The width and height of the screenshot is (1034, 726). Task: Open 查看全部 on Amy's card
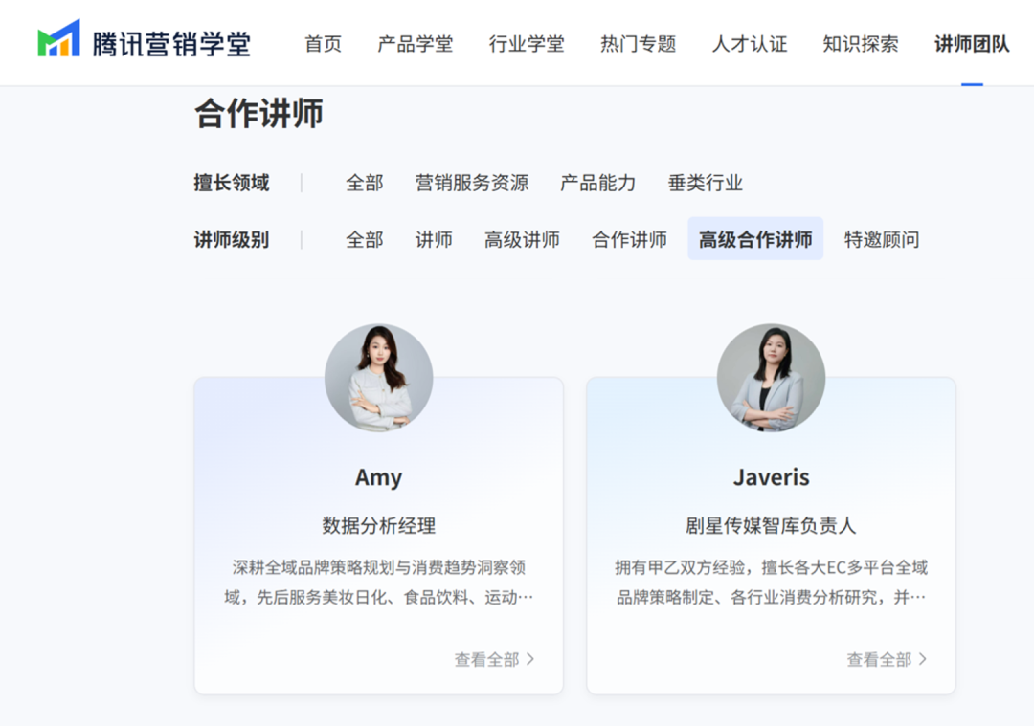click(x=495, y=659)
